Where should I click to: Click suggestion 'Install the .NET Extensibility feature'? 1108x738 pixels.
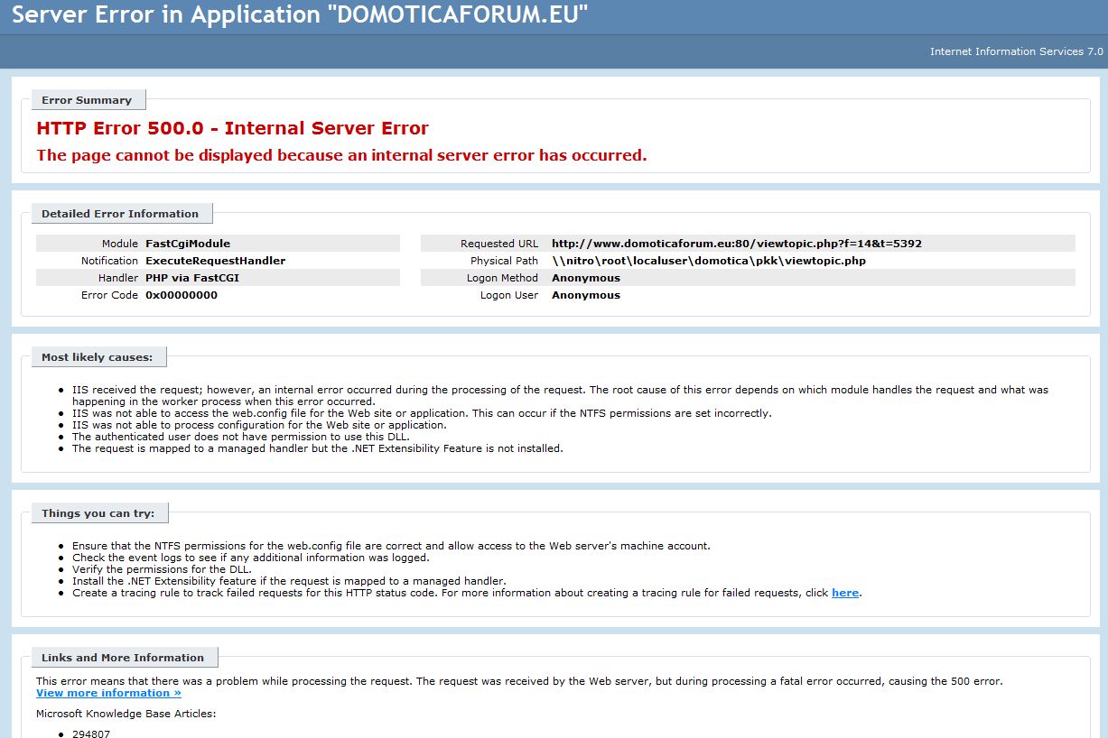click(289, 581)
